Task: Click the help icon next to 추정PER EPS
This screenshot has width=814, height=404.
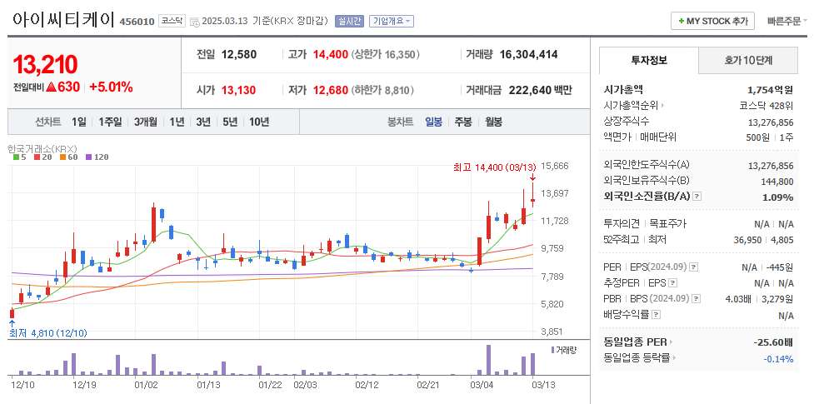Action: pos(673,283)
